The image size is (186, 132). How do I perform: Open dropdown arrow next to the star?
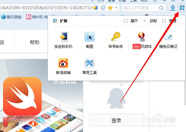pyautogui.click(x=116, y=8)
